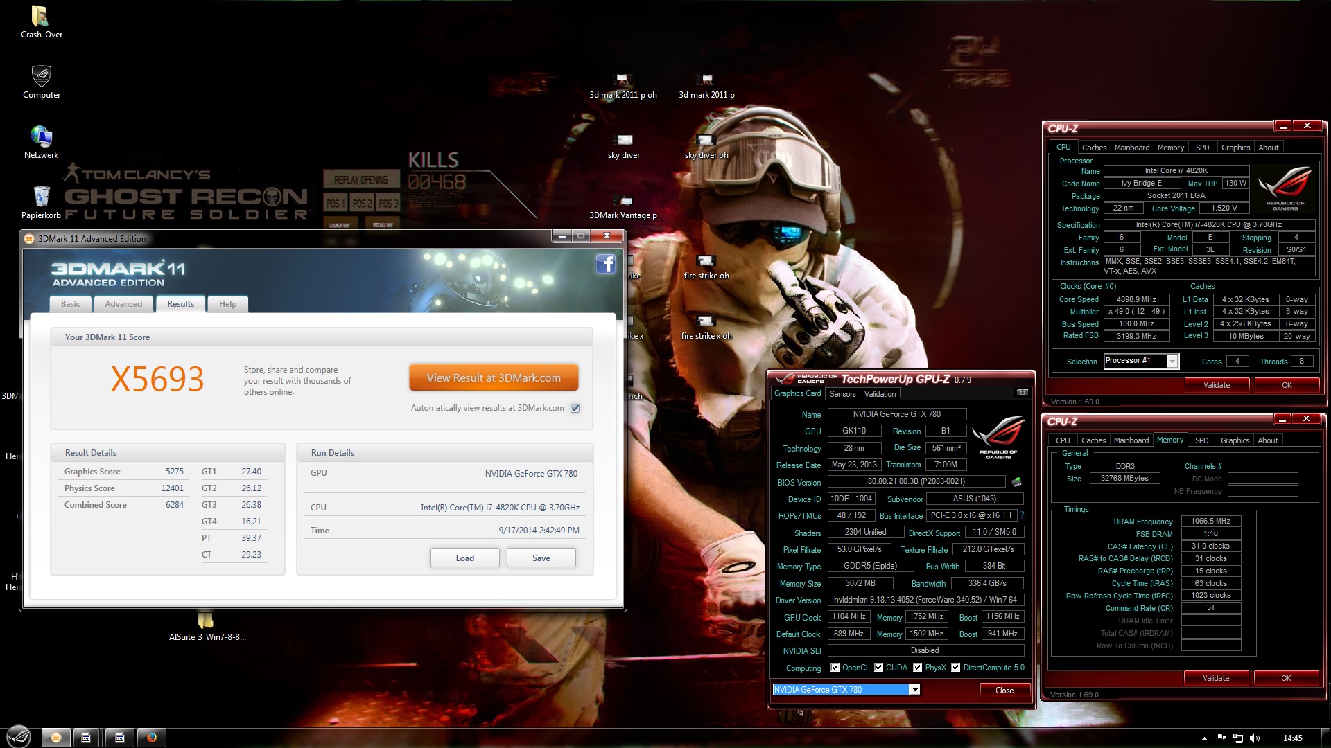Toggle the PhysX checkbox in GPU-Z
Screen dimensions: 1331x748
[x=917, y=668]
